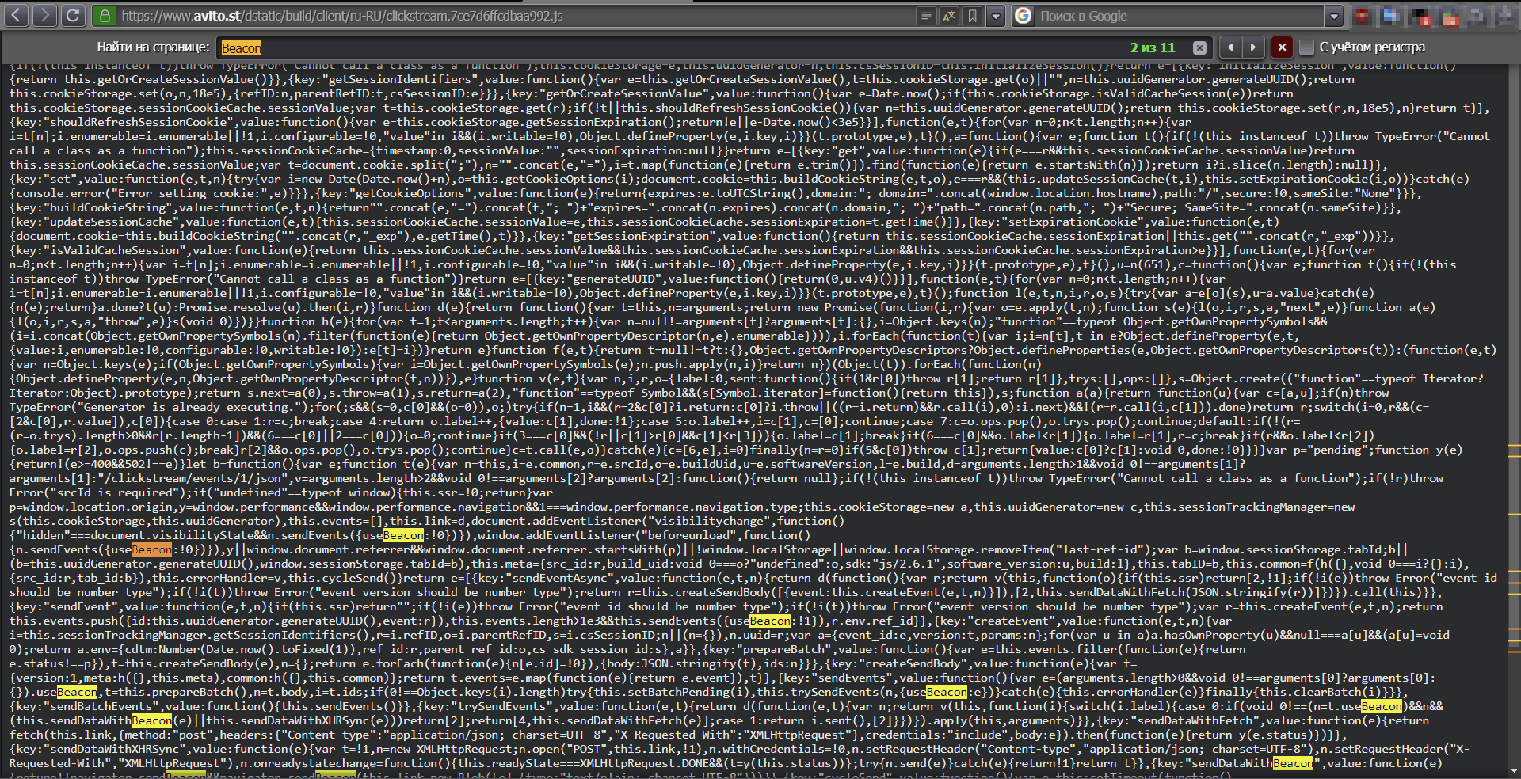Click the Google search engine icon
This screenshot has height=779, width=1521.
[x=1024, y=16]
